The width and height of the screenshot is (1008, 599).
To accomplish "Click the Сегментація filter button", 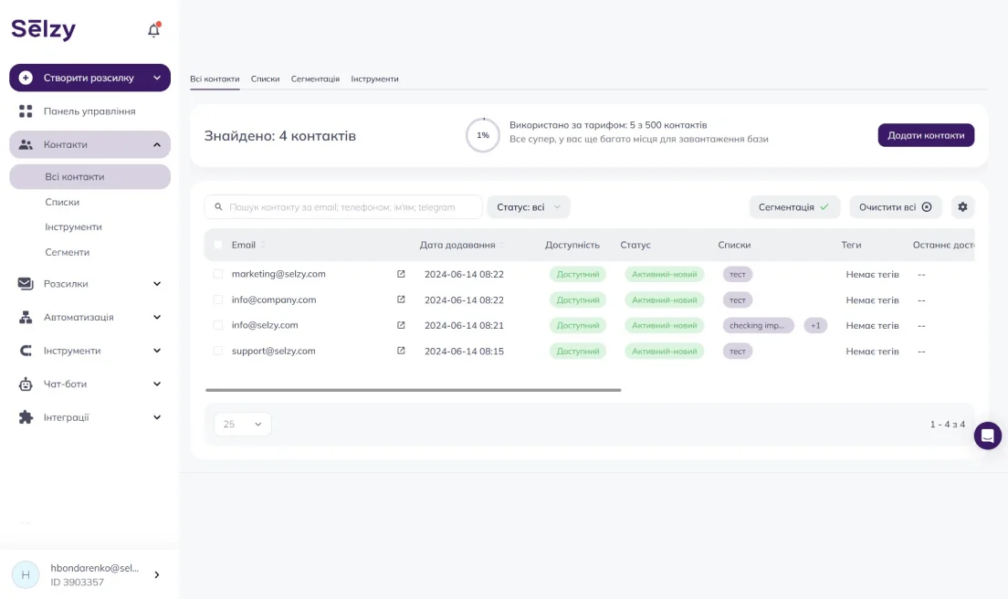I will click(794, 207).
